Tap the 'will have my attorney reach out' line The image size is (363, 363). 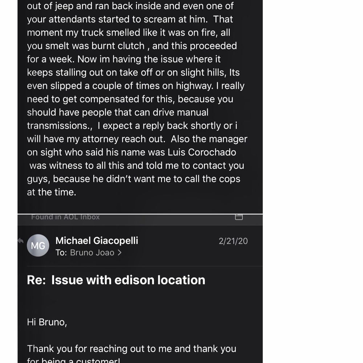(137, 139)
